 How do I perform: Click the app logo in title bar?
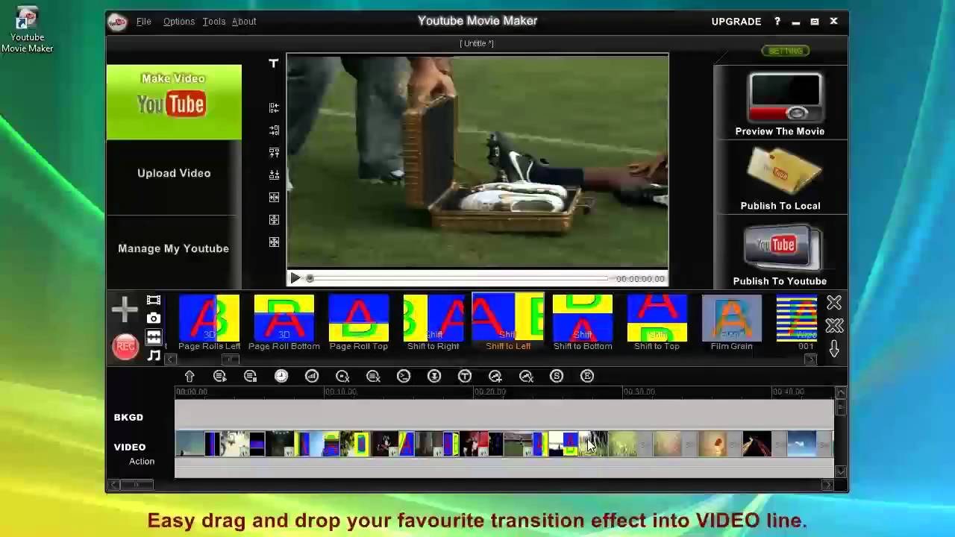coord(117,22)
